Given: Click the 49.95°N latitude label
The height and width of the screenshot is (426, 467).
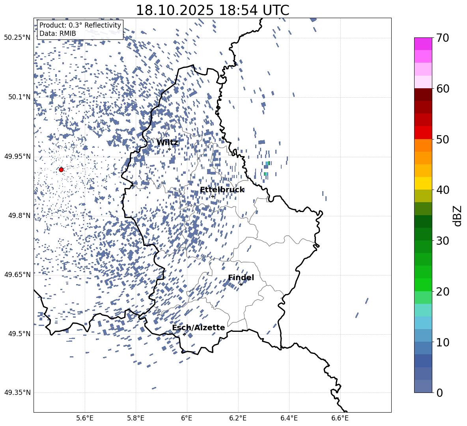Looking at the screenshot, I should click(17, 156).
